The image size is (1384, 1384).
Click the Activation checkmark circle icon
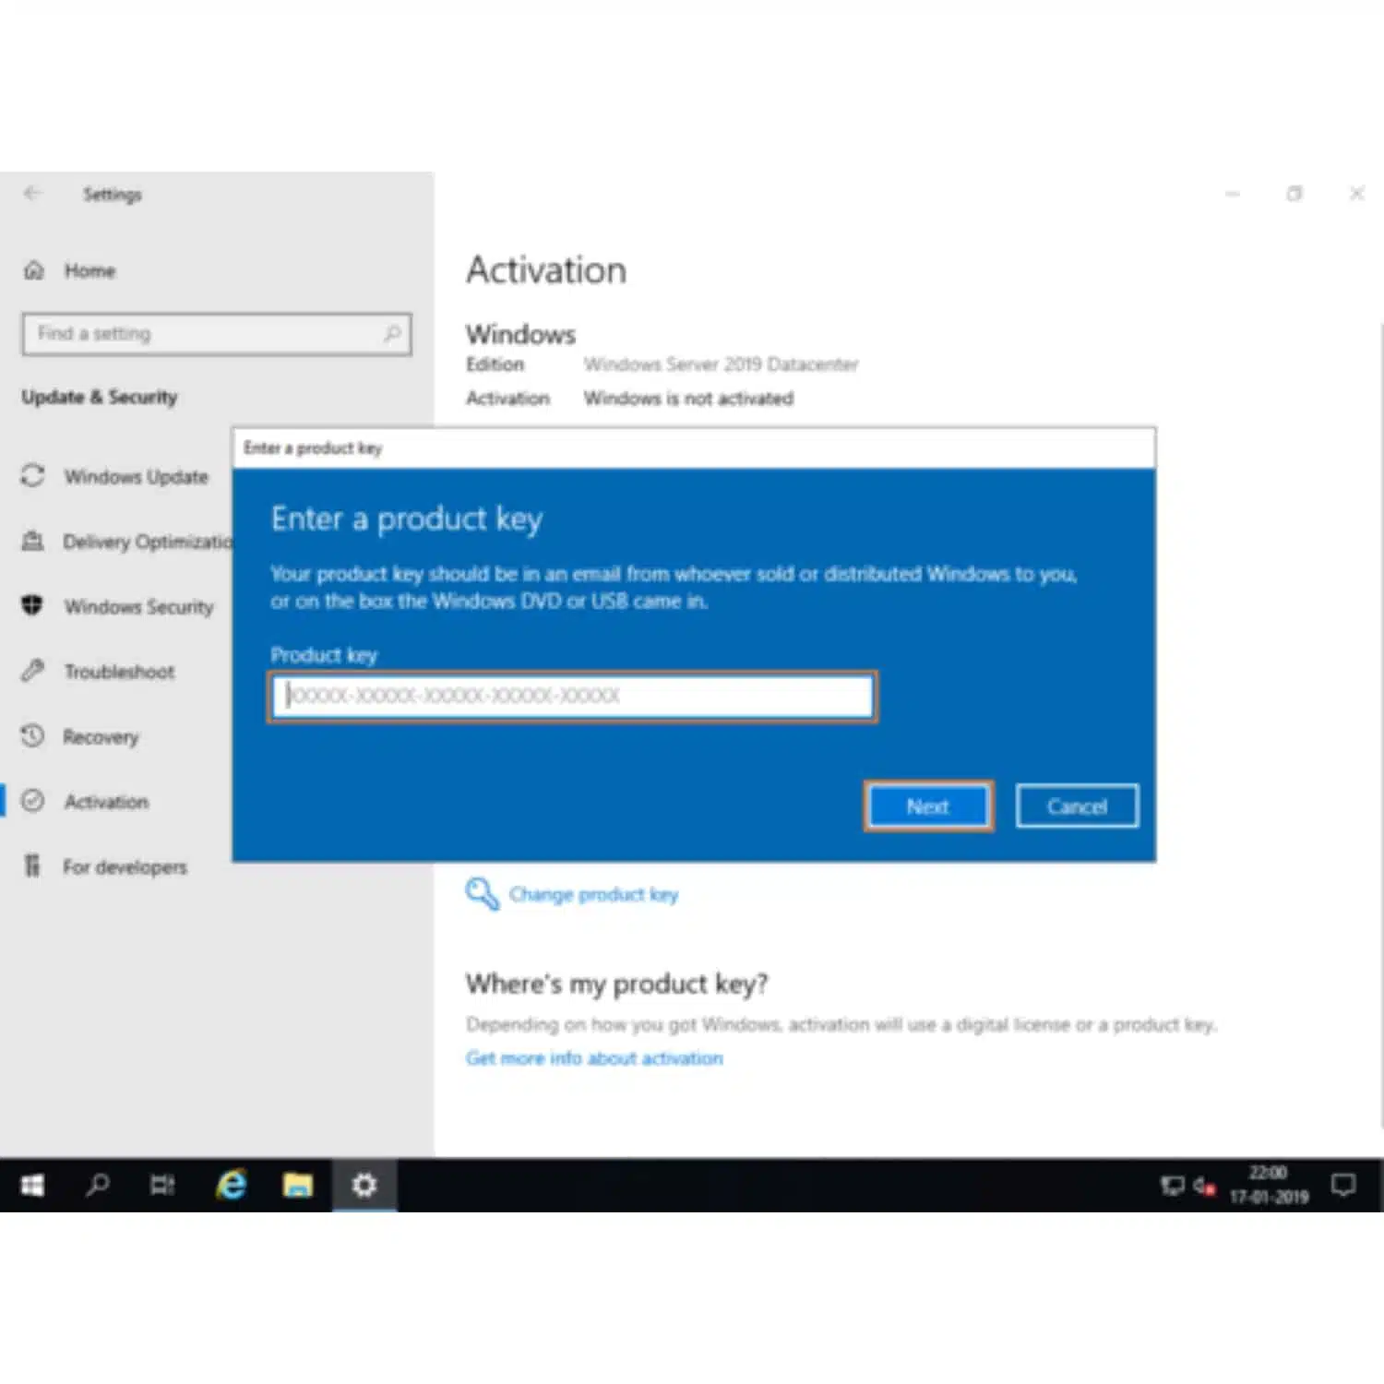pos(33,801)
